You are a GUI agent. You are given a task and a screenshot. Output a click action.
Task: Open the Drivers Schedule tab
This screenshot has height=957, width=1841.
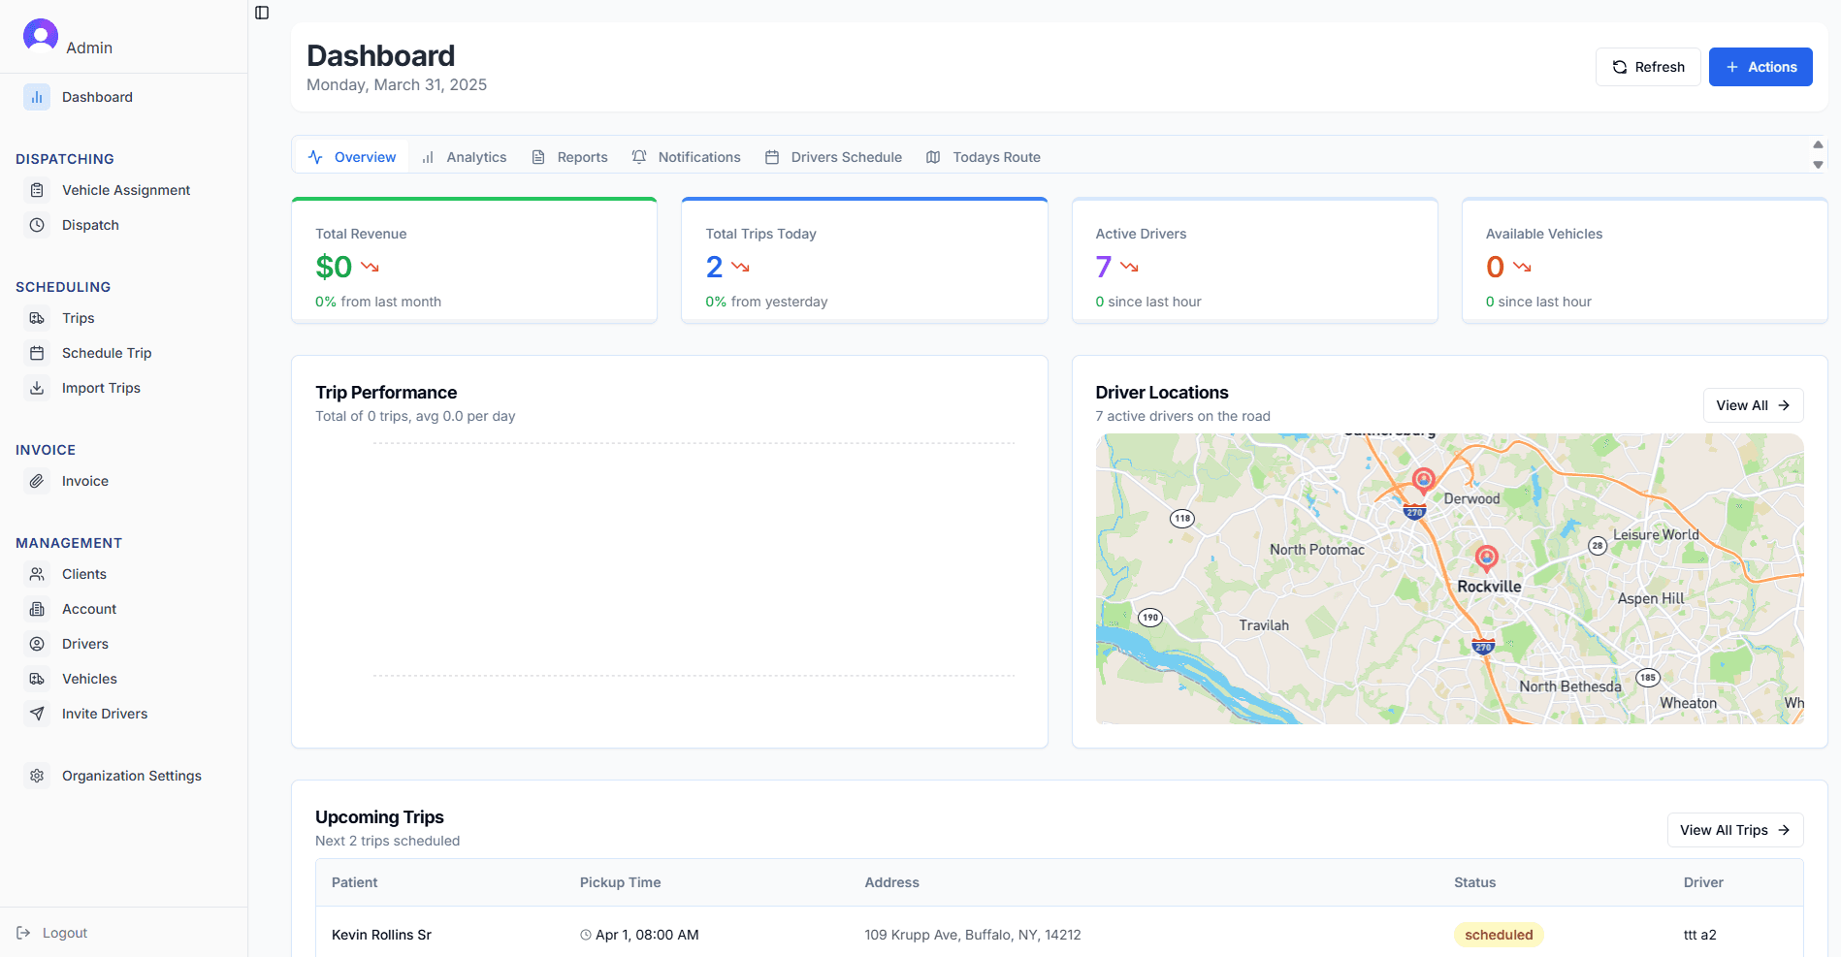point(845,156)
